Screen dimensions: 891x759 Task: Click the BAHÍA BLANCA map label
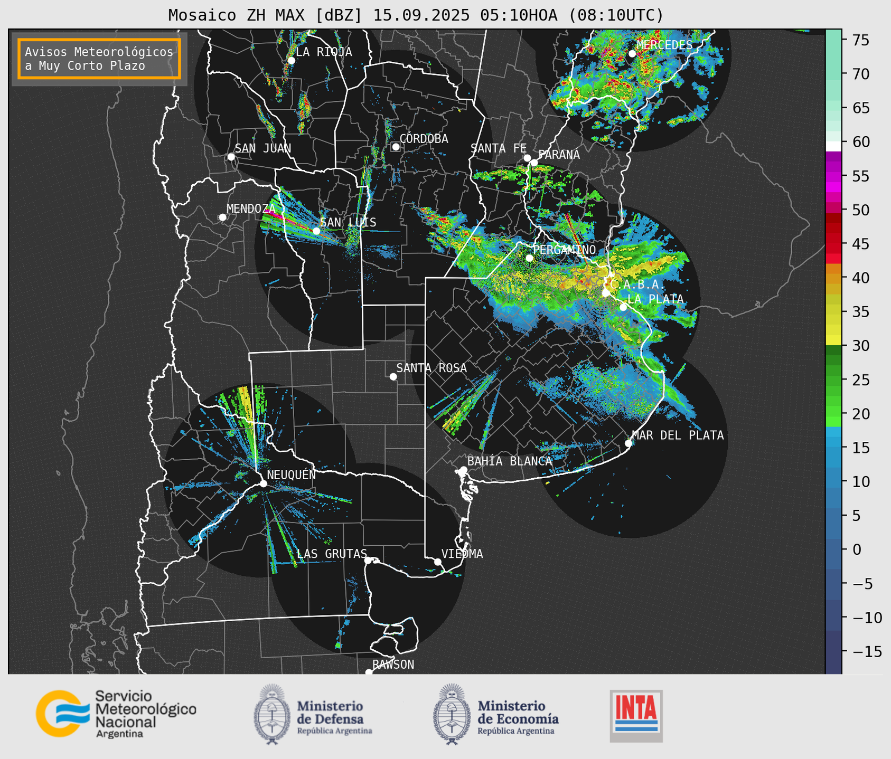point(510,461)
